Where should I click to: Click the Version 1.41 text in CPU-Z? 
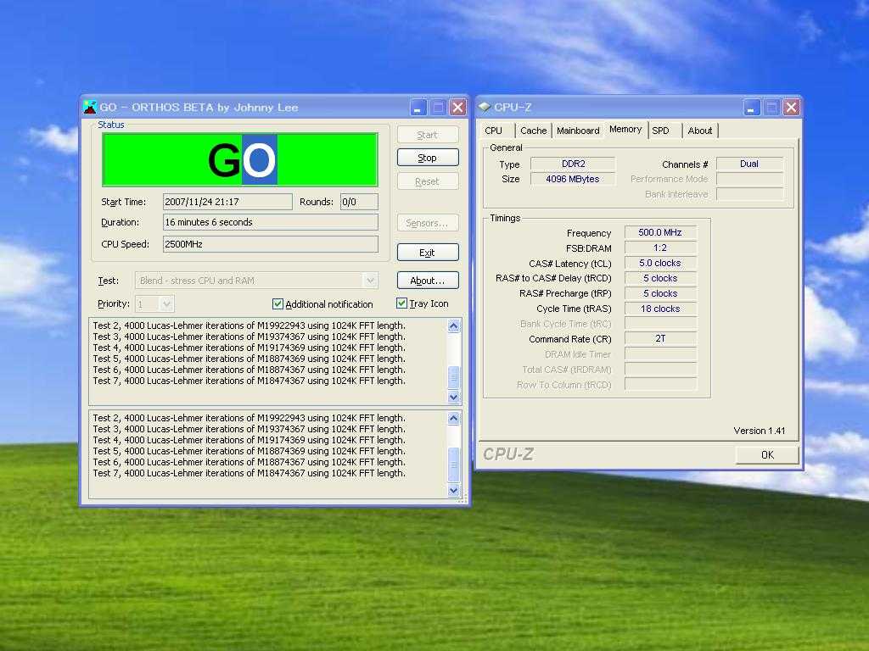(x=760, y=431)
